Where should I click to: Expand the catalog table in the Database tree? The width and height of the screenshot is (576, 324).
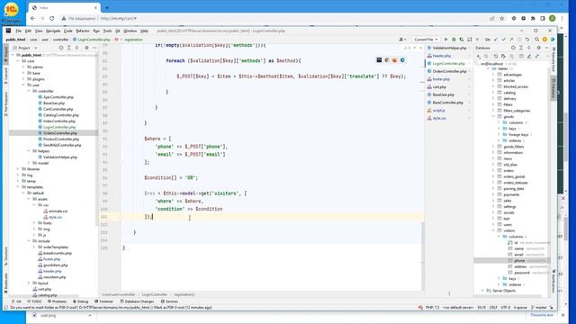point(494,93)
